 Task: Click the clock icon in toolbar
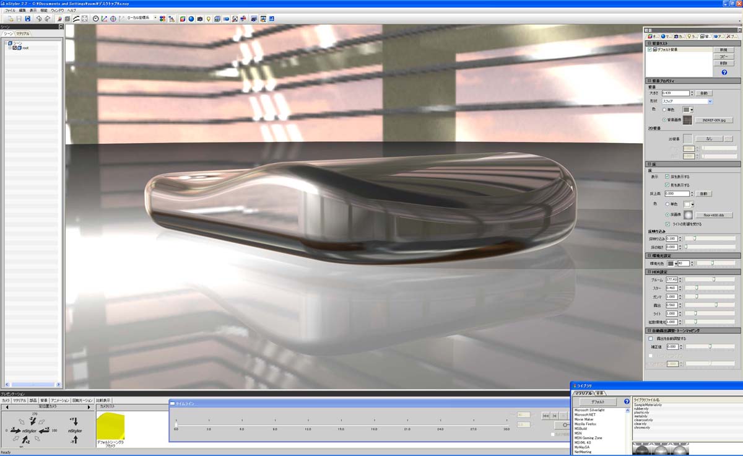tap(95, 19)
